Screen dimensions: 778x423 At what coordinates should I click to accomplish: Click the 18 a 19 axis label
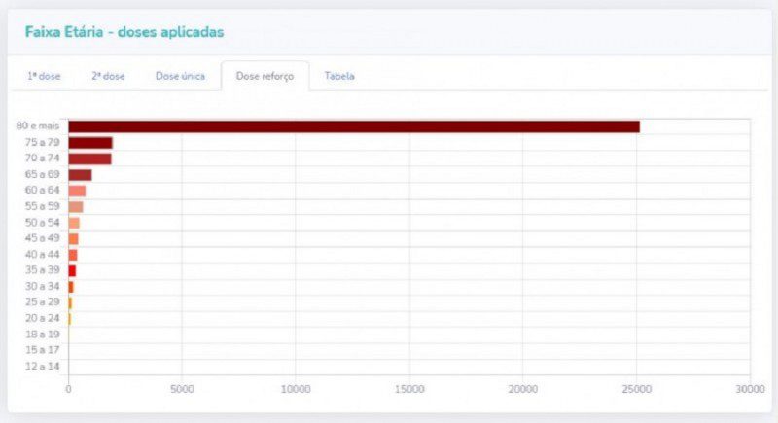pyautogui.click(x=42, y=335)
